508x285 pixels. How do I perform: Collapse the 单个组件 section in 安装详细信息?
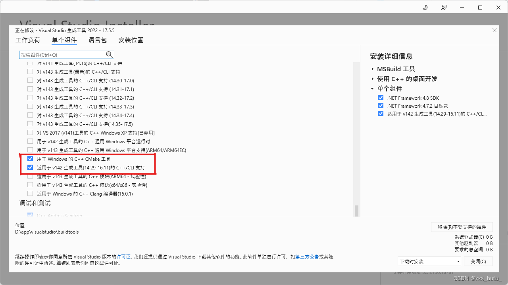(x=373, y=89)
